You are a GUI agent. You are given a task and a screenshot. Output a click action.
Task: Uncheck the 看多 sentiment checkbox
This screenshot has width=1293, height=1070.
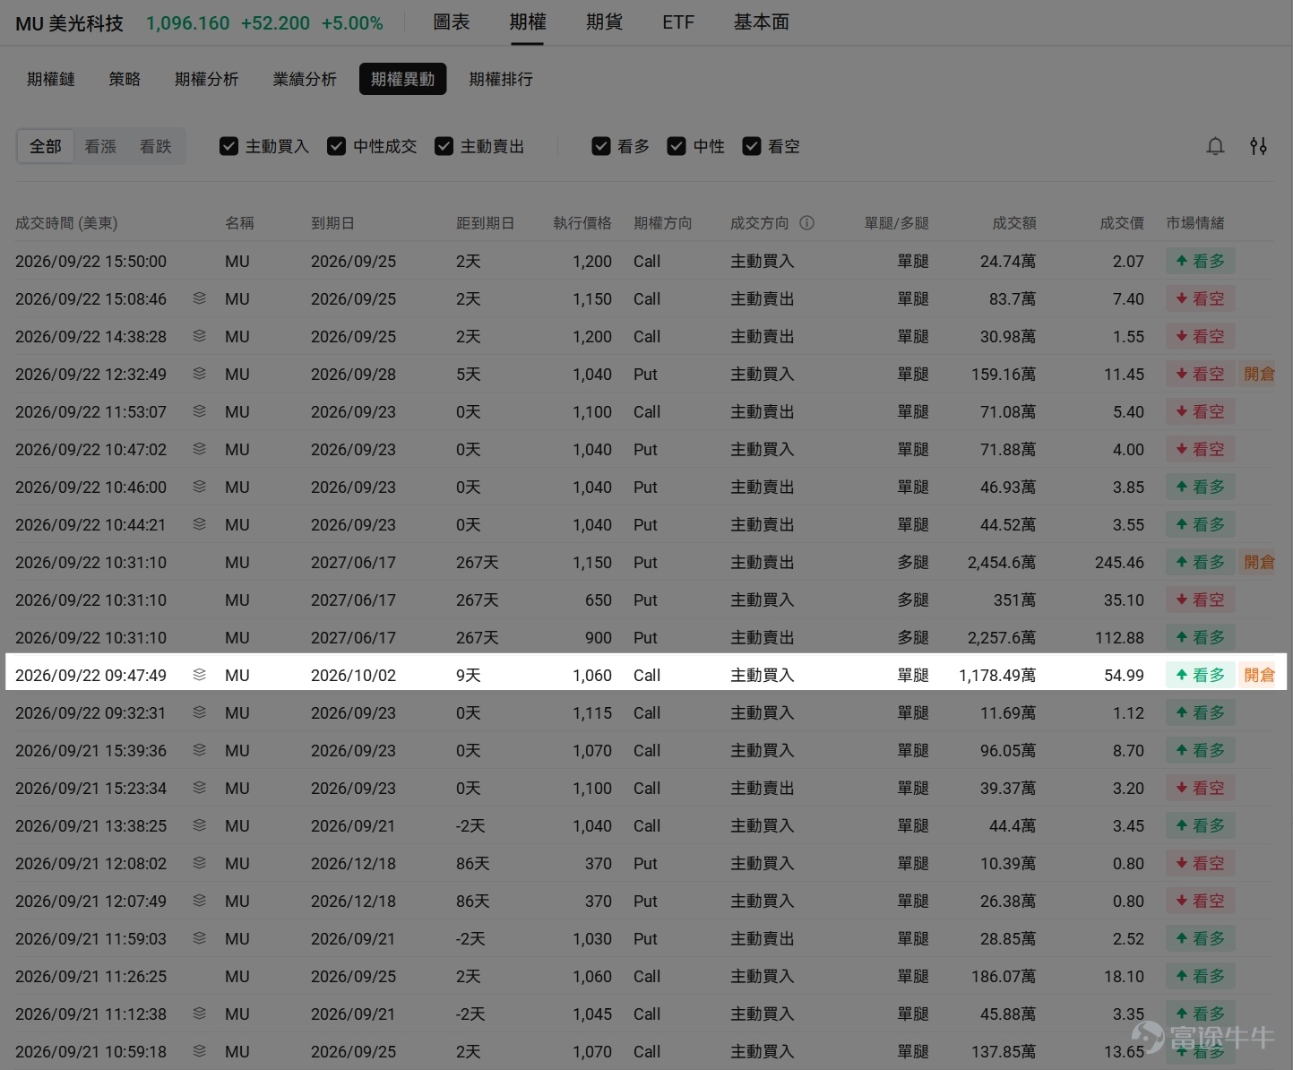(x=601, y=146)
